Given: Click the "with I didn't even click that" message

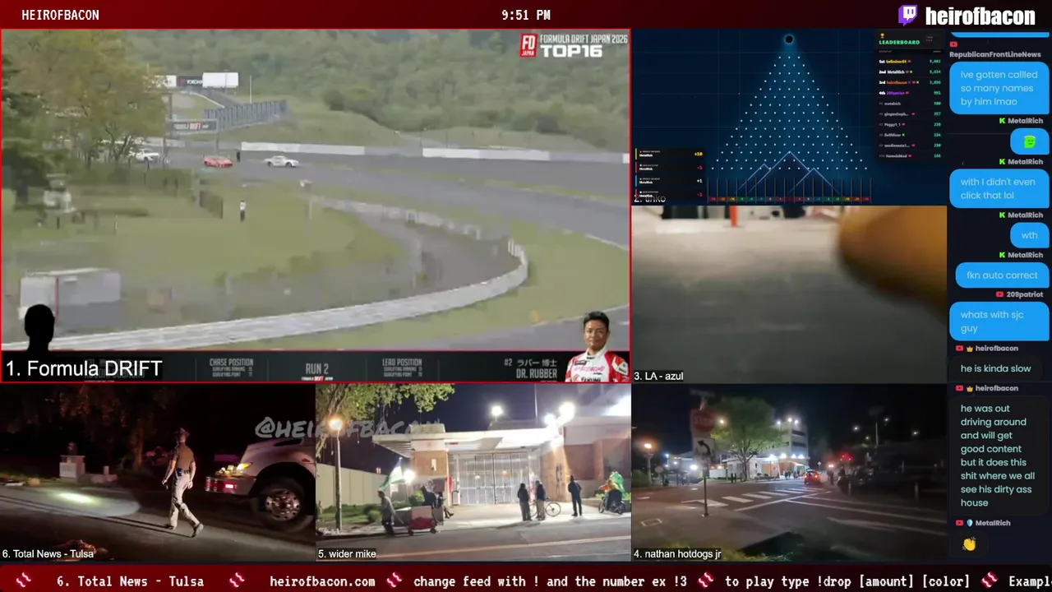Looking at the screenshot, I should [x=999, y=188].
